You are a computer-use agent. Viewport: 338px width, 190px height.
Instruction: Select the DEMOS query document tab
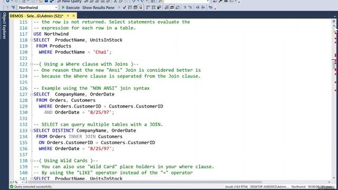[x=36, y=16]
